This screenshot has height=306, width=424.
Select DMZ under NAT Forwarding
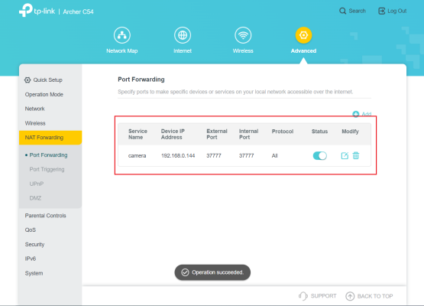(35, 198)
